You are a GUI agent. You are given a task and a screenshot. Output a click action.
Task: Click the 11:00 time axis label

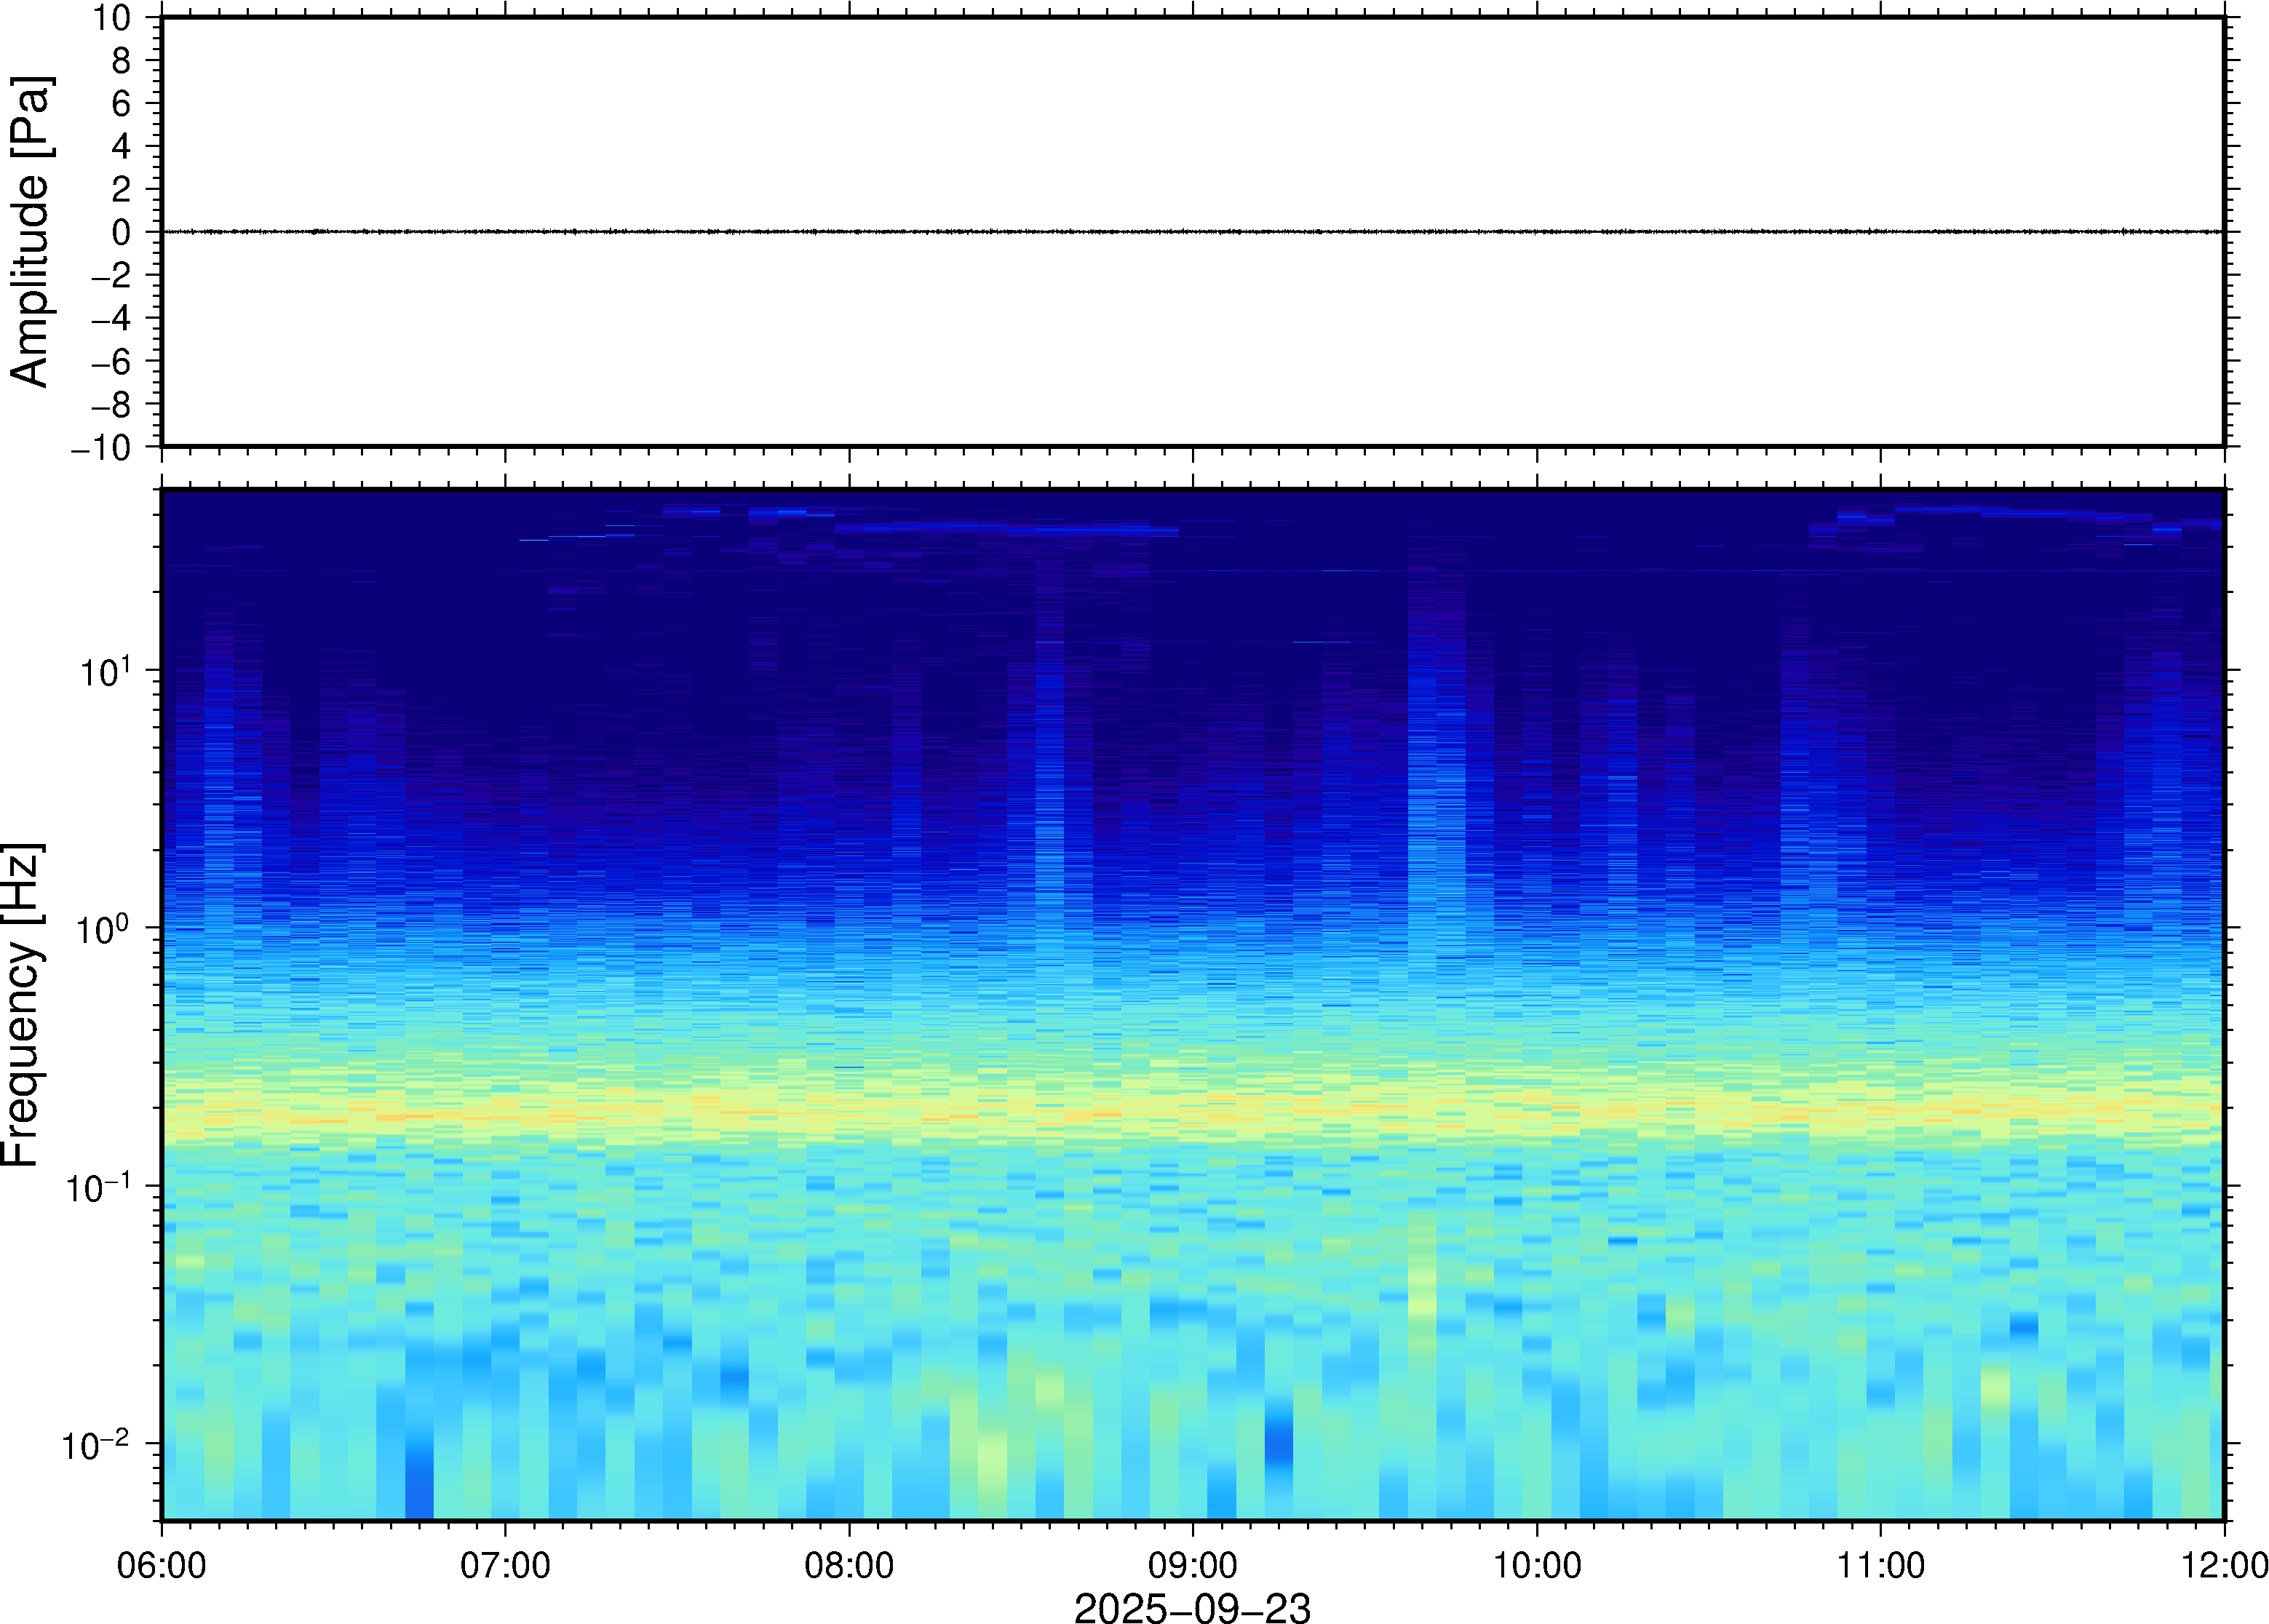pyautogui.click(x=1880, y=1565)
